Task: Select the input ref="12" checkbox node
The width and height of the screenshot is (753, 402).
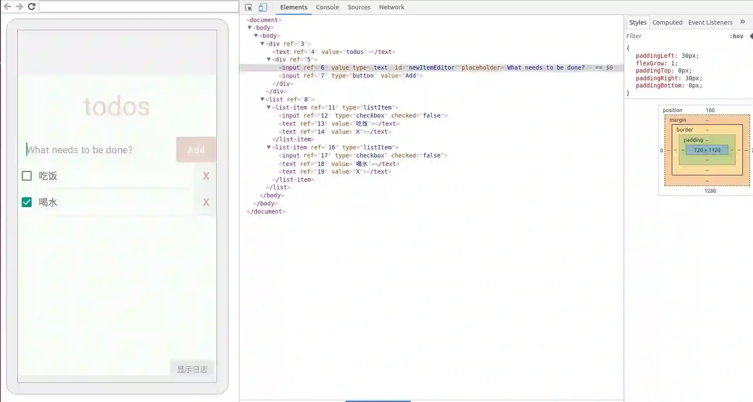Action: click(x=363, y=115)
